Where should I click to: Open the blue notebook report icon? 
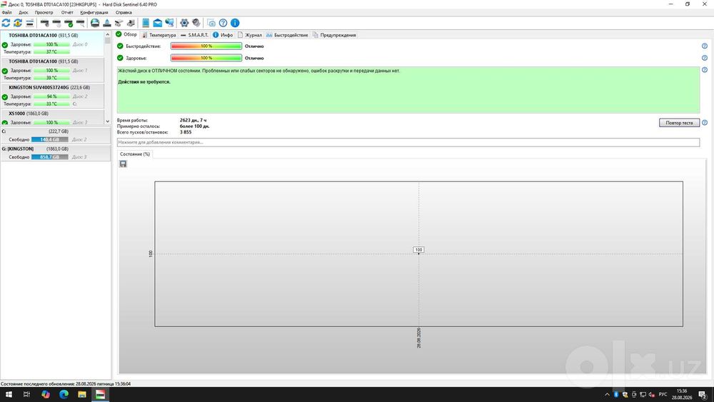[146, 23]
